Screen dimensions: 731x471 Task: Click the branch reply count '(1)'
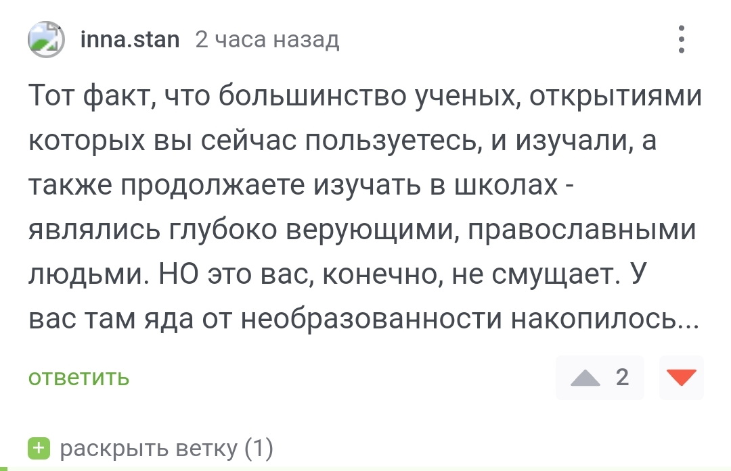click(258, 448)
